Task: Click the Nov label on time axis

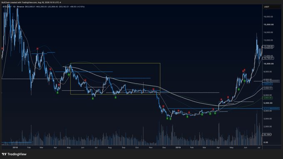Action: coord(151,147)
